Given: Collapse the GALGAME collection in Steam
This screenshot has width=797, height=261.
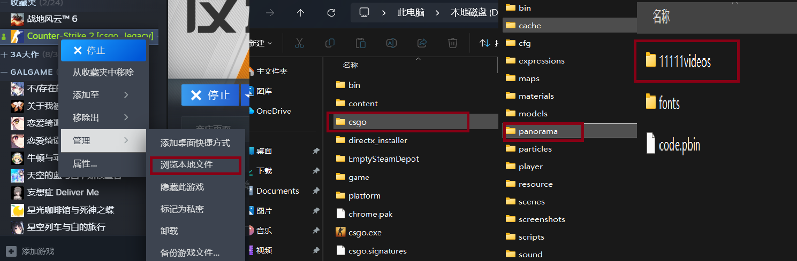Looking at the screenshot, I should (5, 72).
